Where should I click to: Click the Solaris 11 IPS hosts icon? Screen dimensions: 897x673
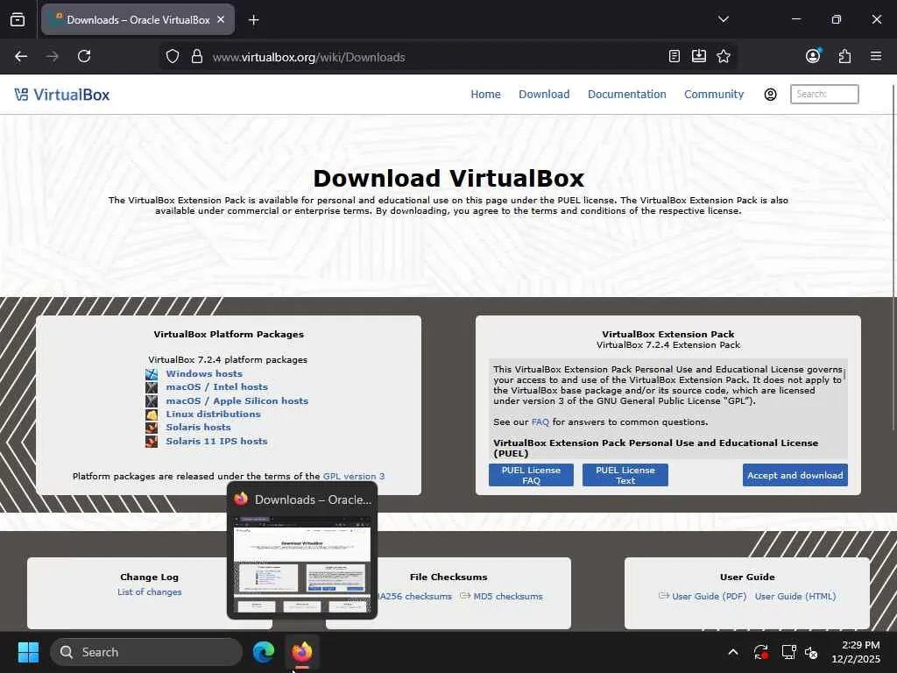[x=151, y=442]
